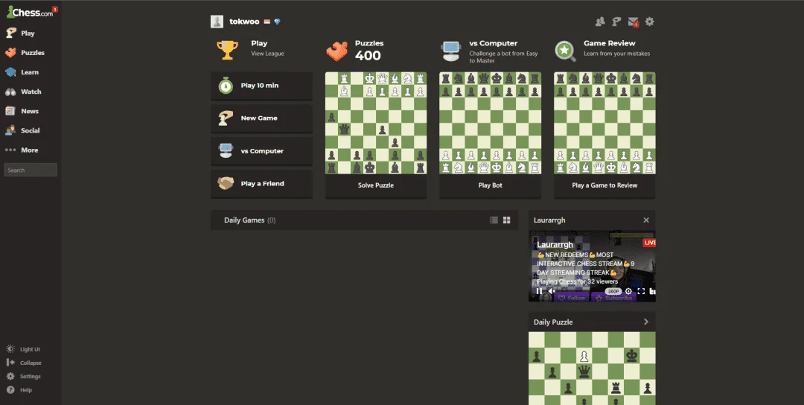Open Puzzles in the left sidebar

pyautogui.click(x=31, y=53)
